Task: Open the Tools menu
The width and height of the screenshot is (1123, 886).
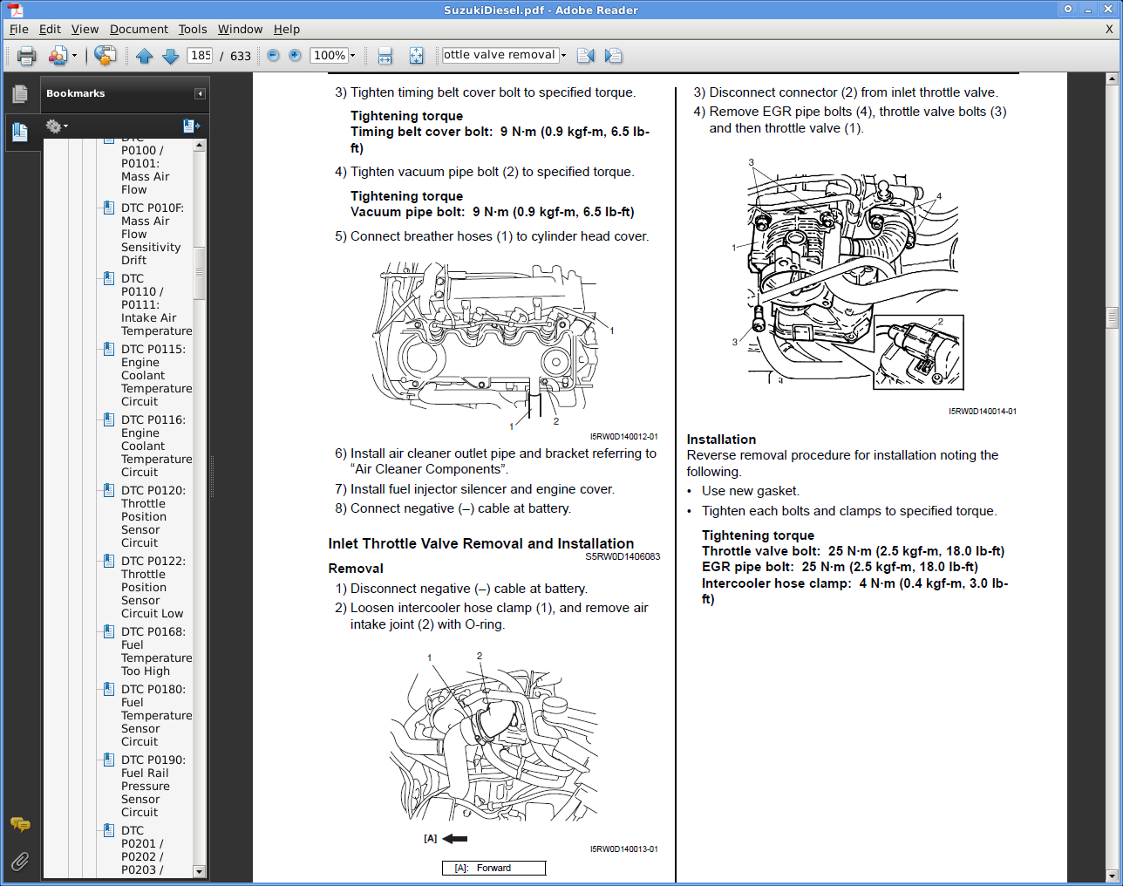Action: click(193, 29)
